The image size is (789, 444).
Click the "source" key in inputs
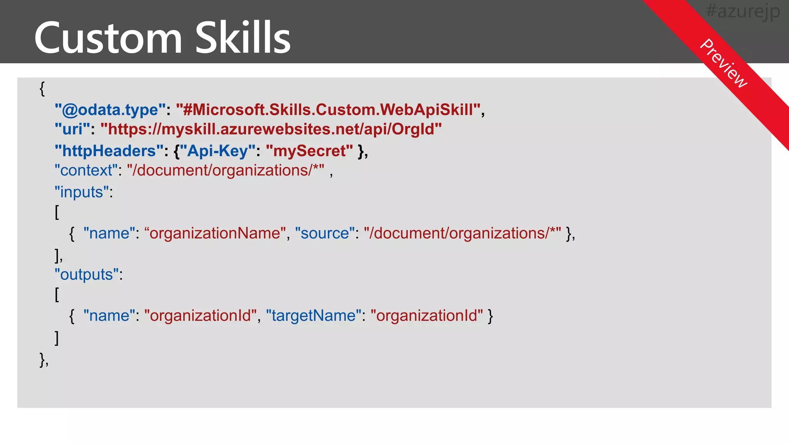pos(324,233)
